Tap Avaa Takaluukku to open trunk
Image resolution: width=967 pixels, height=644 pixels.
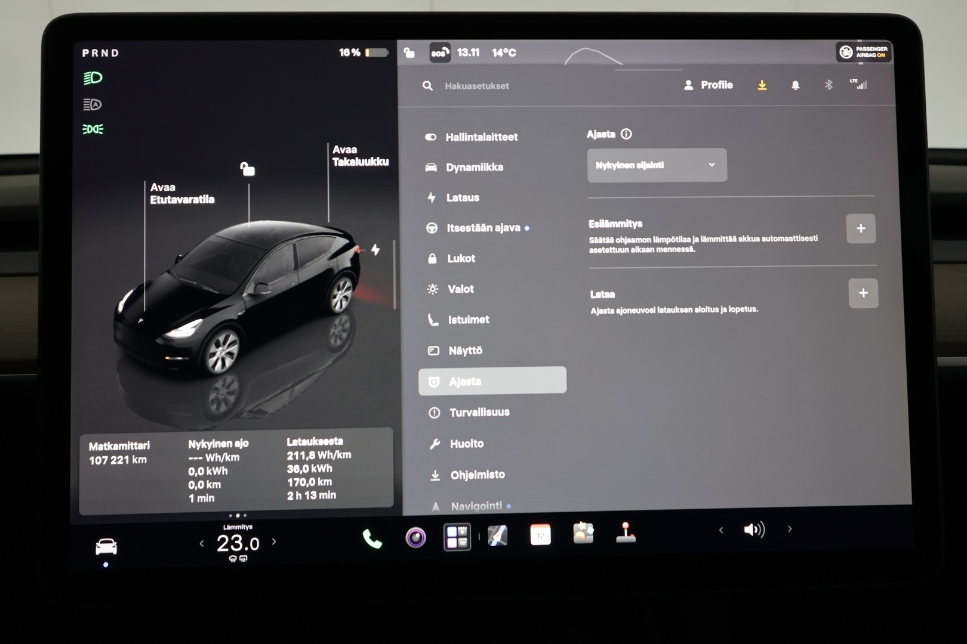360,156
